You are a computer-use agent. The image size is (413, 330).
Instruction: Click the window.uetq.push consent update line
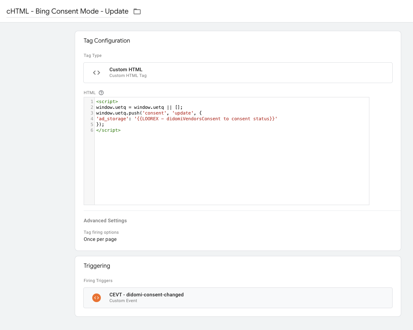click(x=149, y=113)
